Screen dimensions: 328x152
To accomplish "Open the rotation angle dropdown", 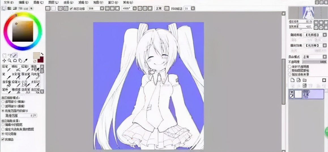I will coord(135,9).
